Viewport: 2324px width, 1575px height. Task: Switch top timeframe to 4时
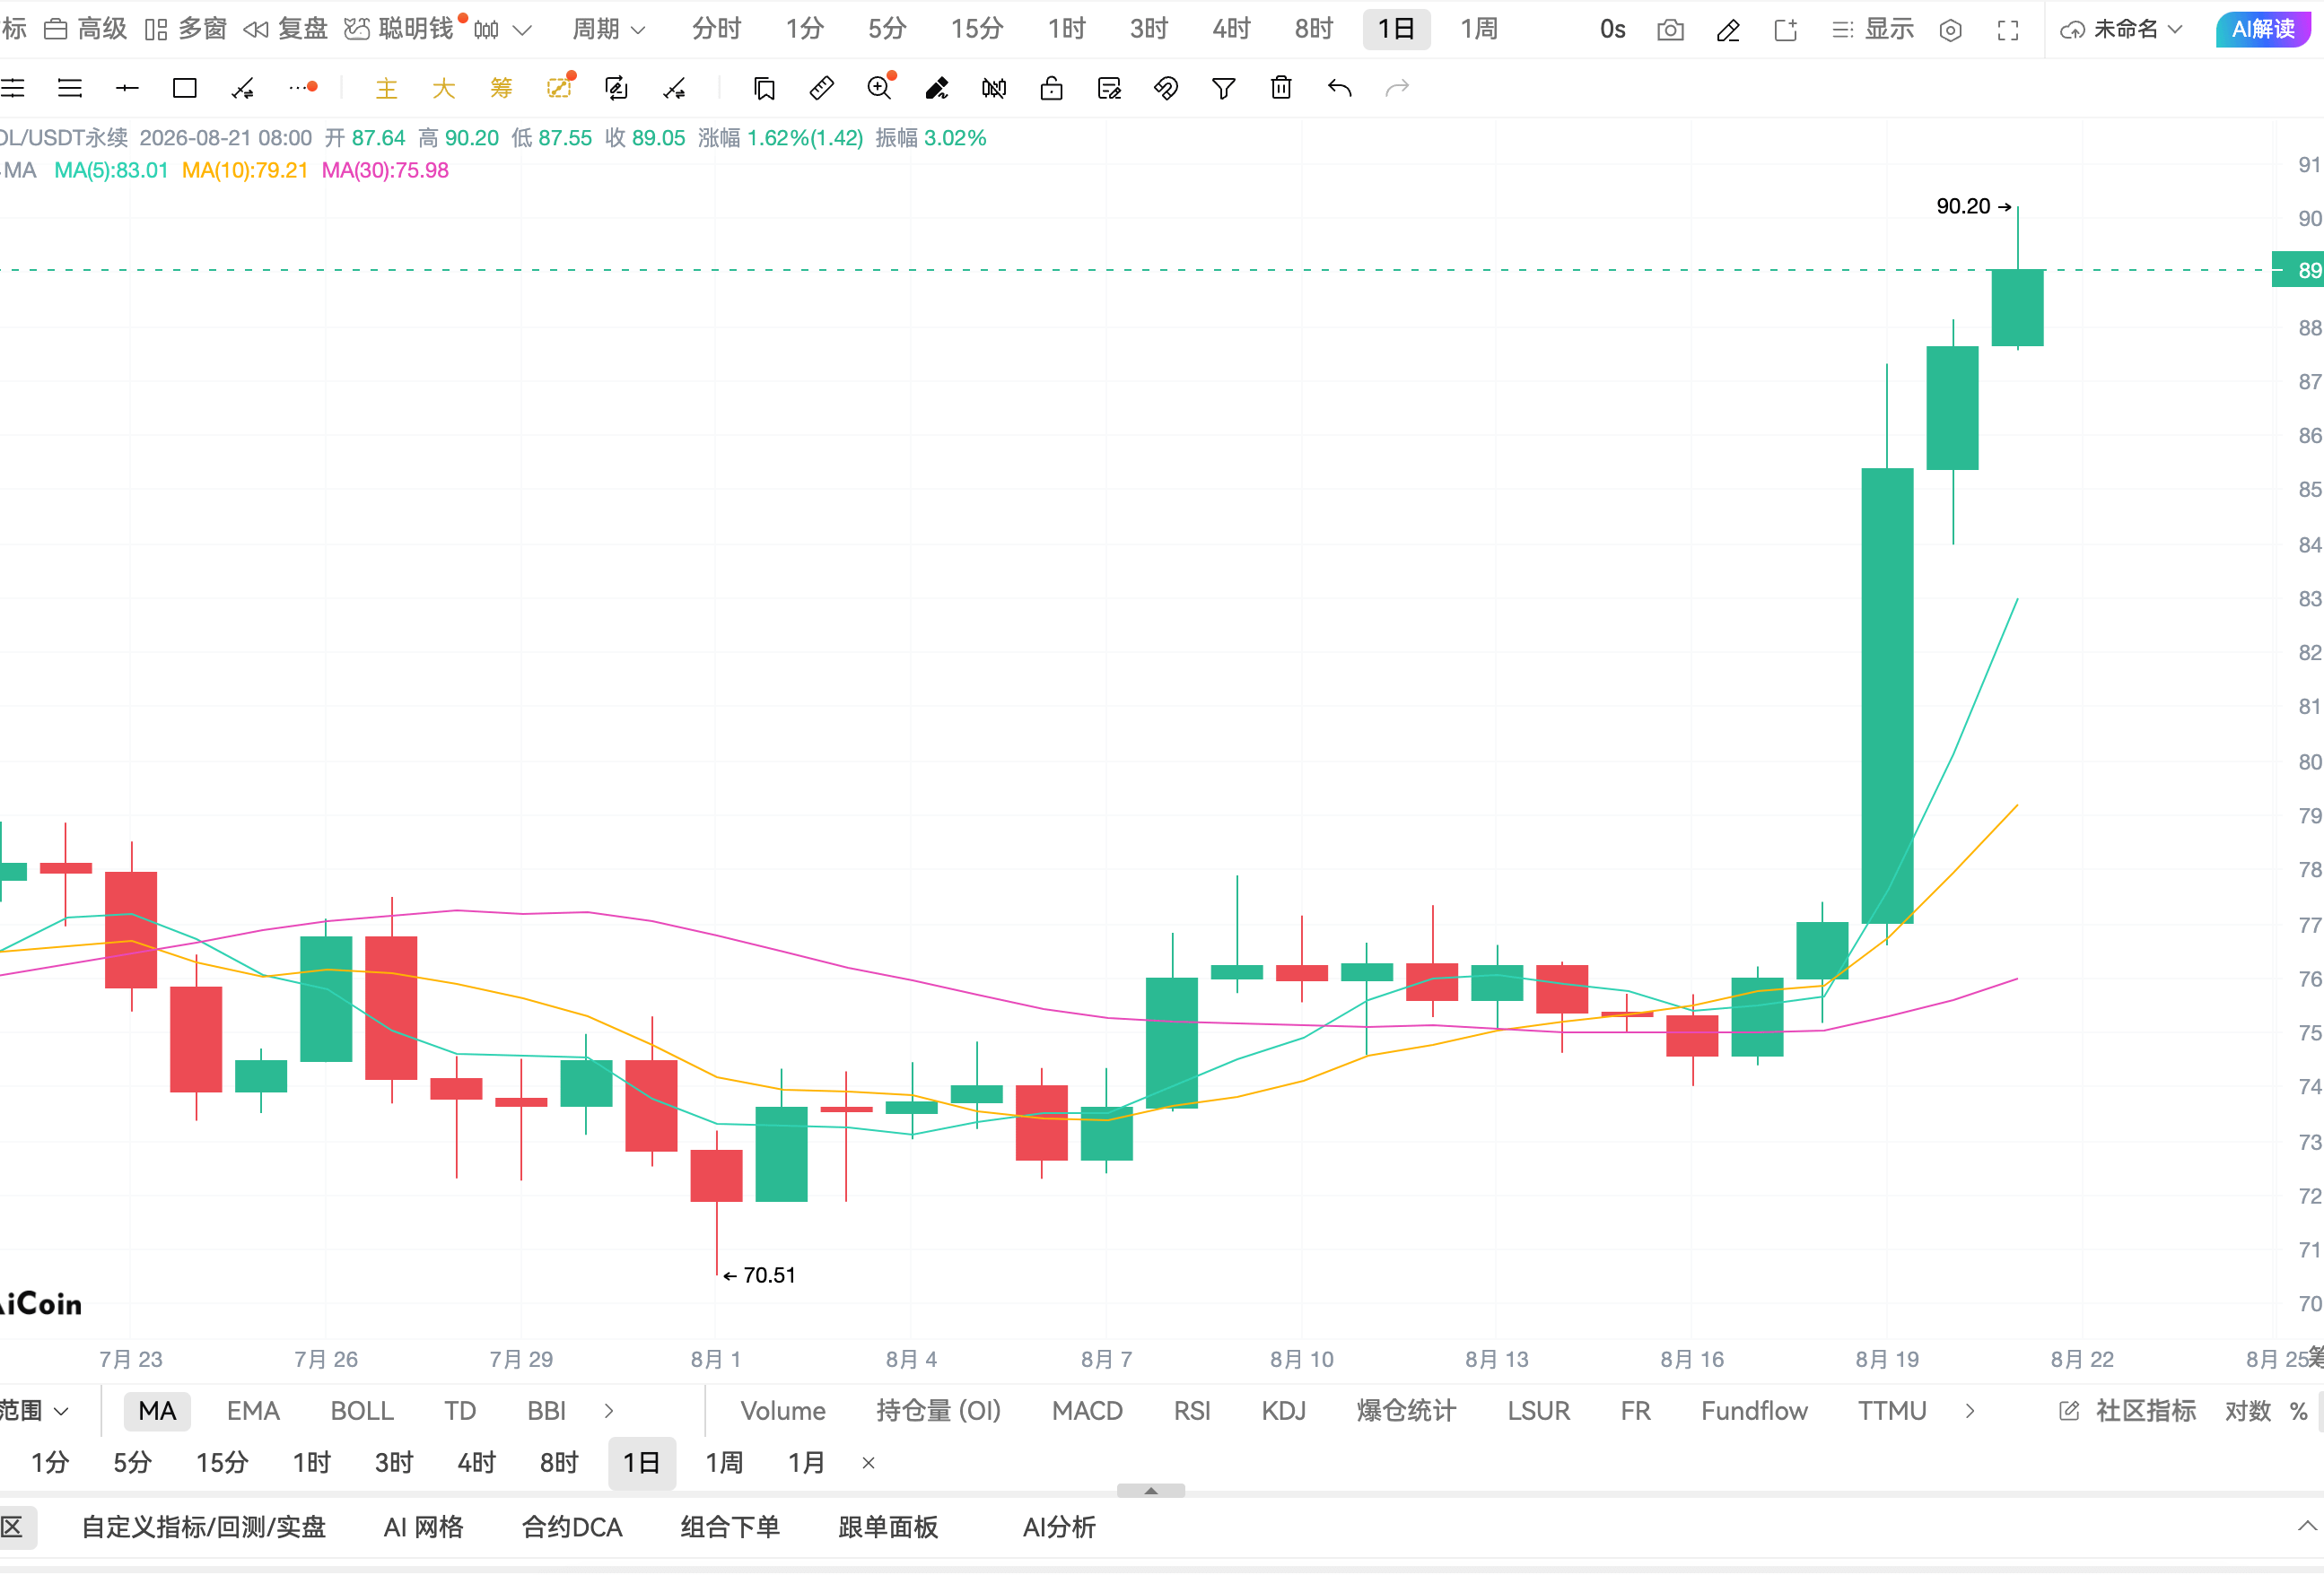(1232, 29)
